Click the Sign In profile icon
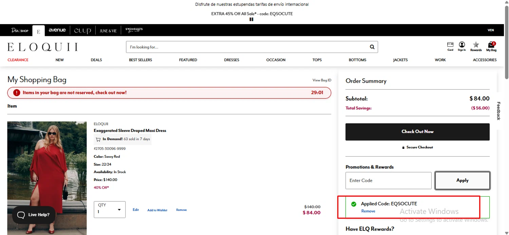This screenshot has height=235, width=509. coord(462,46)
